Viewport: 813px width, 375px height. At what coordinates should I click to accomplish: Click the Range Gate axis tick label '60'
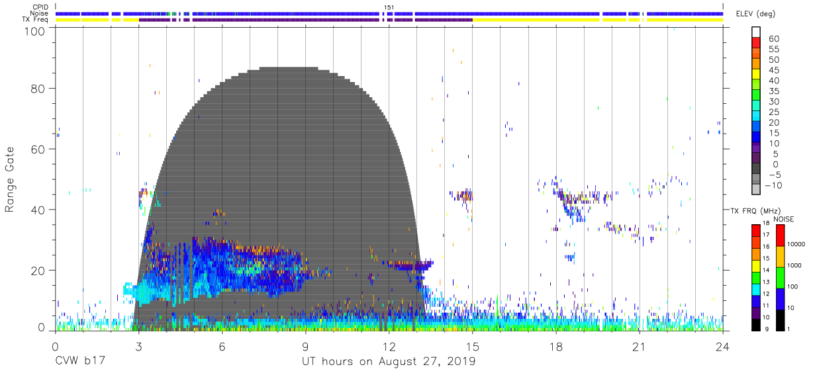click(38, 149)
